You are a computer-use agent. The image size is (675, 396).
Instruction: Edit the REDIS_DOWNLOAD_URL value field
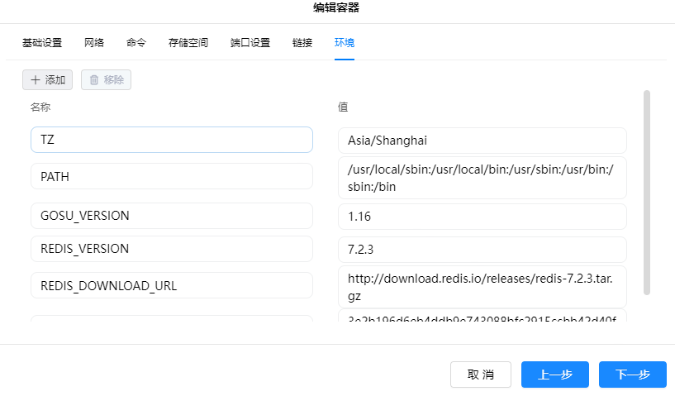point(482,285)
